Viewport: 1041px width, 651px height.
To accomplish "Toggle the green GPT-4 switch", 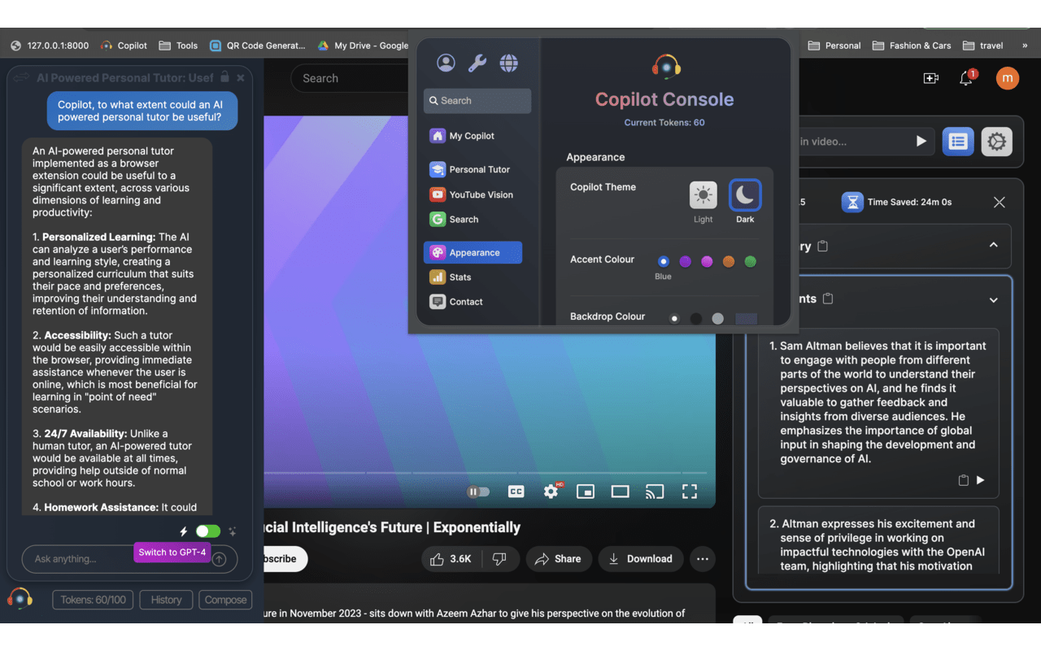I will point(207,531).
